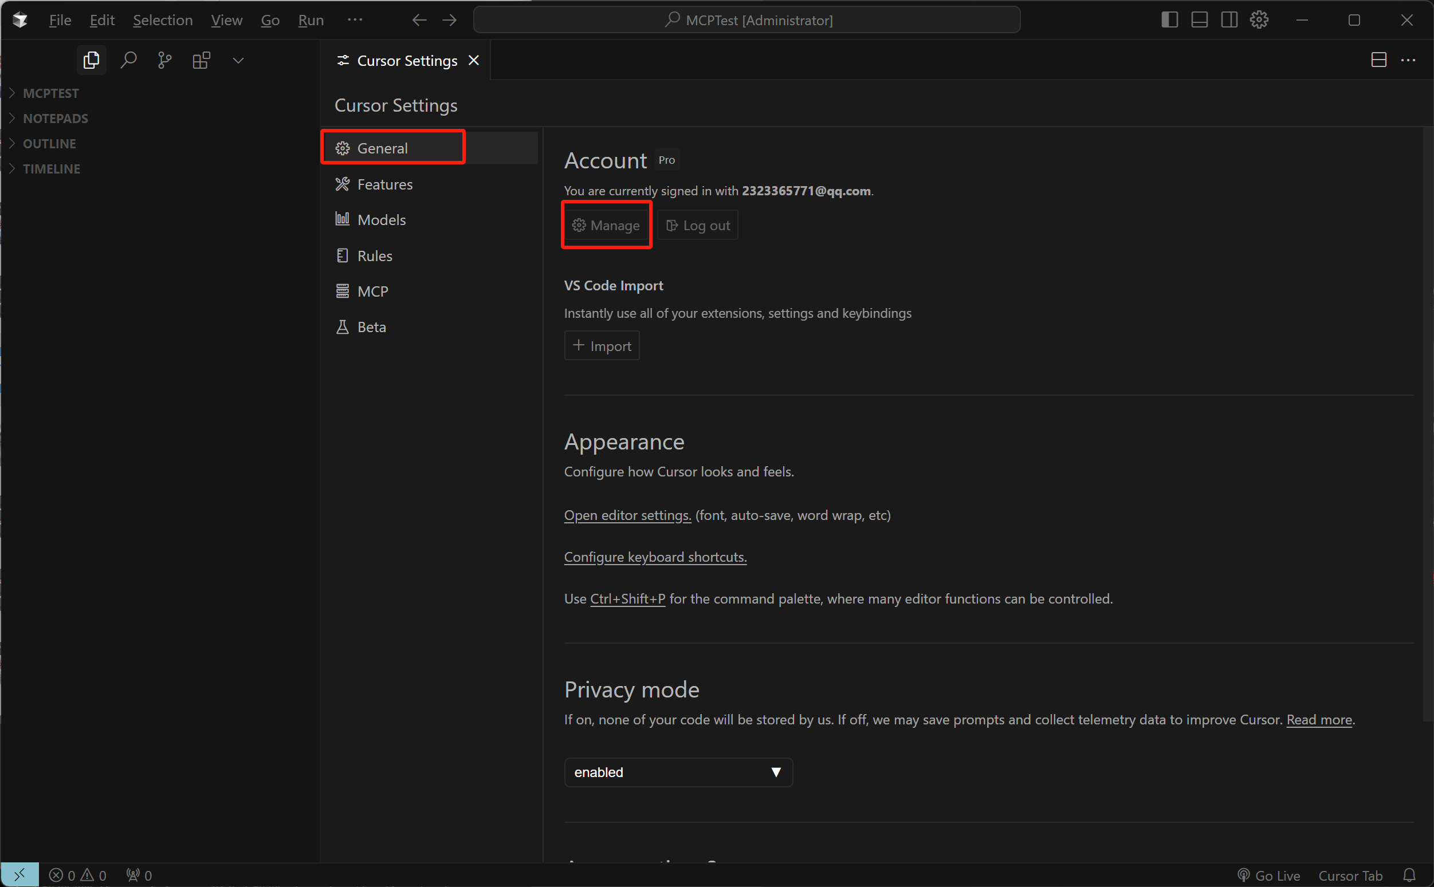Click the settings pane vertical scrollbar

[1428, 424]
